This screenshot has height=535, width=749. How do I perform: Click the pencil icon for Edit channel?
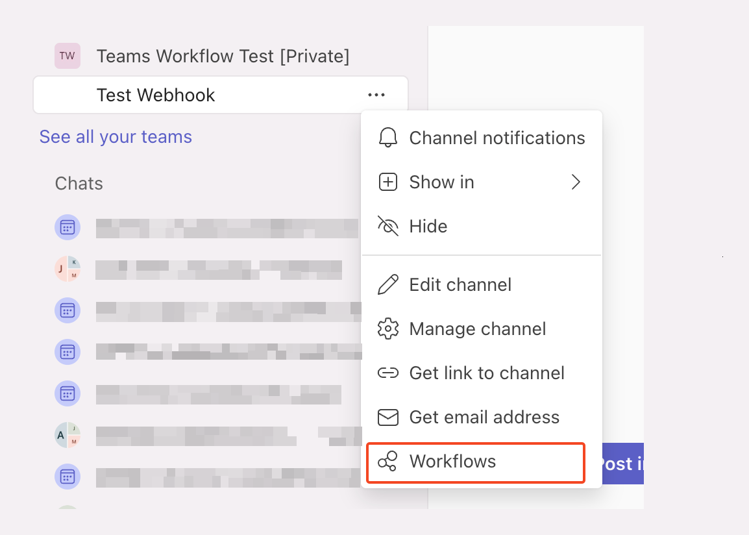click(387, 285)
